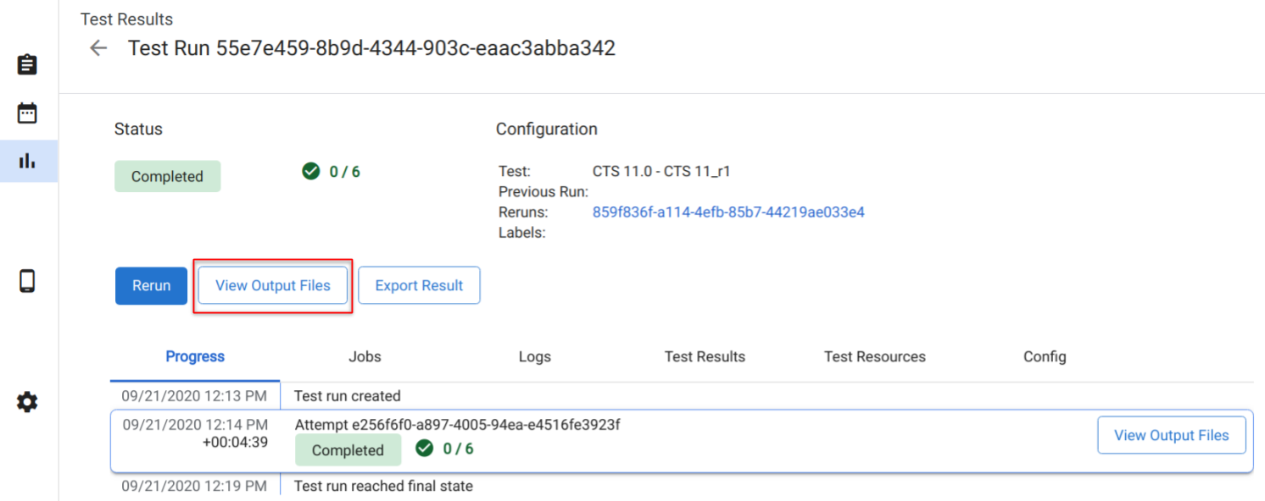
Task: Open the Logs tab
Action: coord(534,356)
